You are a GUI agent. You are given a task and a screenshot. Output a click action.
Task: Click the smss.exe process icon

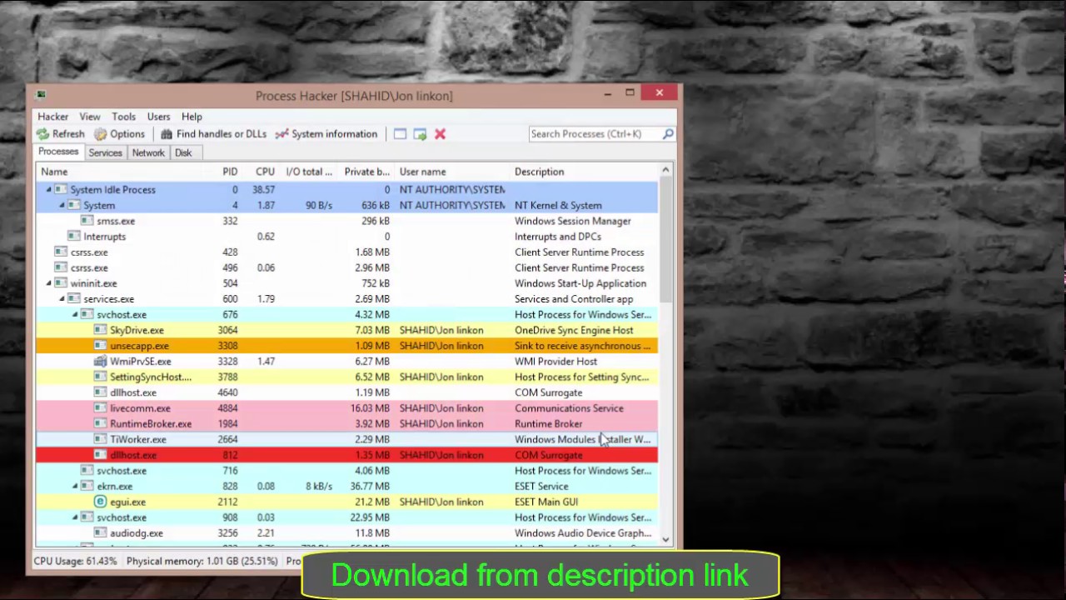[x=87, y=221]
